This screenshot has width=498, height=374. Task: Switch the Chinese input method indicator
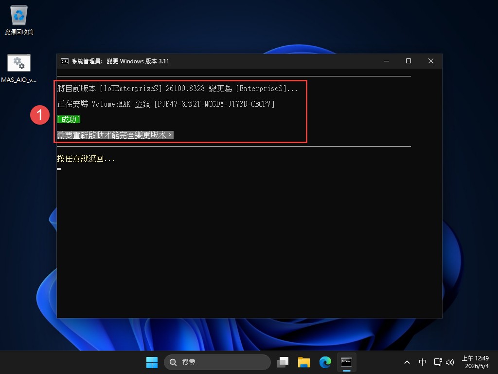pyautogui.click(x=422, y=362)
